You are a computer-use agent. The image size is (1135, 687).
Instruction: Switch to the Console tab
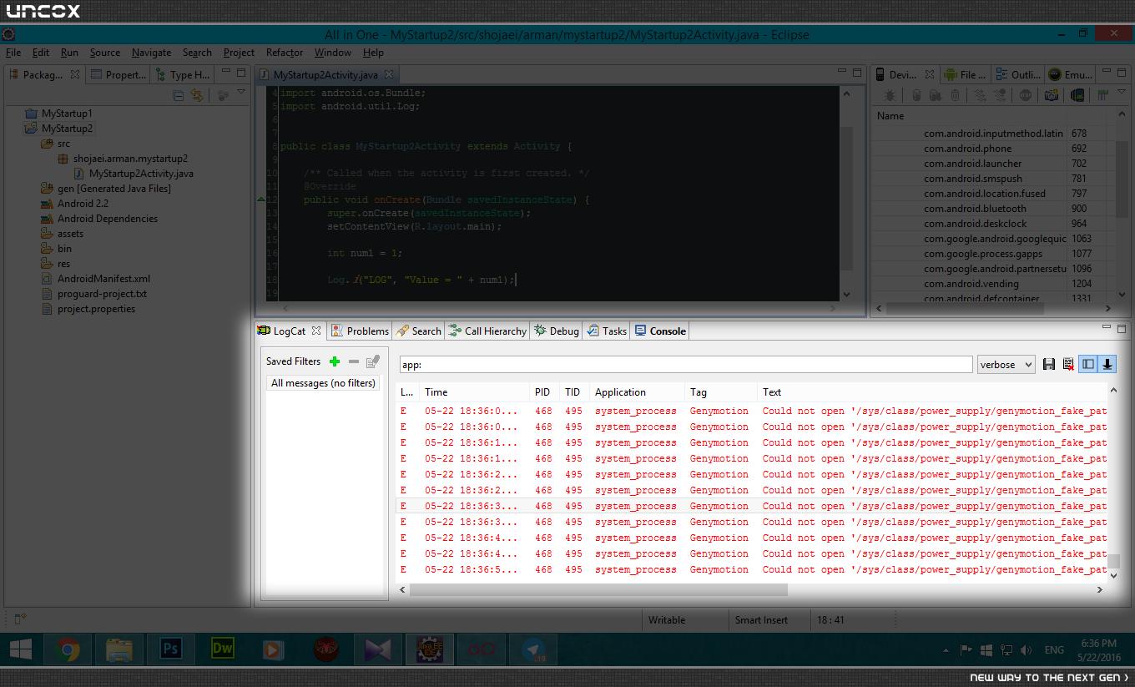click(660, 331)
